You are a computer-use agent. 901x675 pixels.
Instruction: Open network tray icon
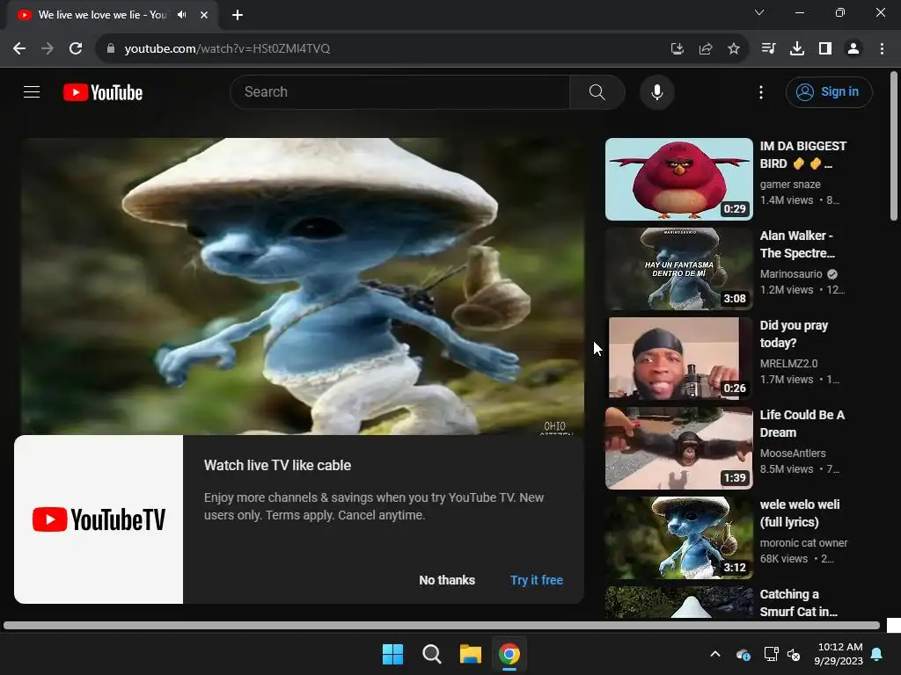point(771,654)
